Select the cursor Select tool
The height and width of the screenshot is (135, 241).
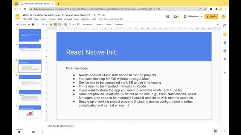51,24
